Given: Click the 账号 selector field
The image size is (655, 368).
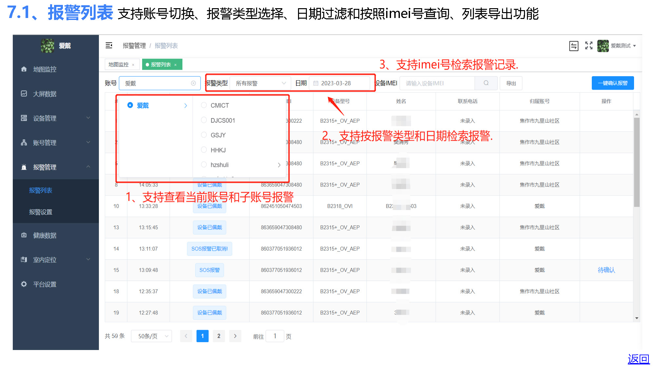Looking at the screenshot, I should [x=159, y=83].
